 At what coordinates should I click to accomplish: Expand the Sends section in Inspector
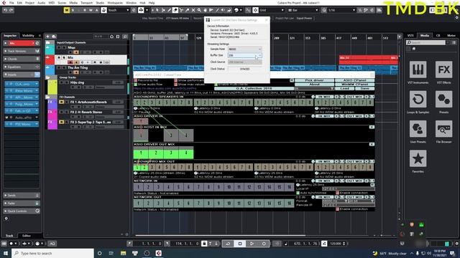click(21, 195)
